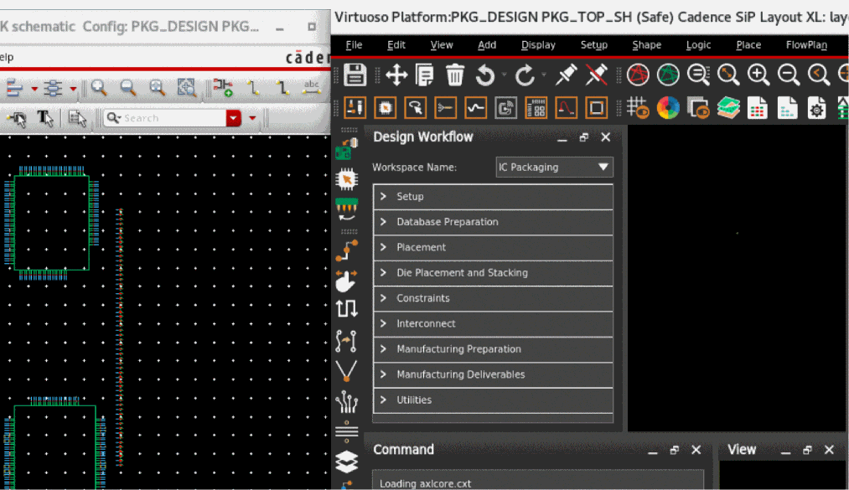
Task: Click the Loading axlcore.cxt command text
Action: tap(425, 483)
